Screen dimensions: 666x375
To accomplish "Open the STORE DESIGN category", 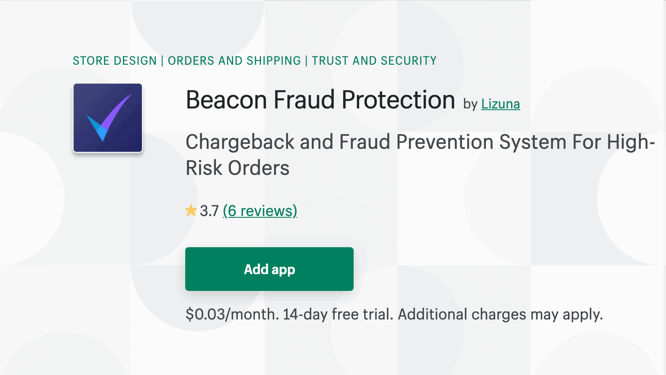I will click(114, 61).
